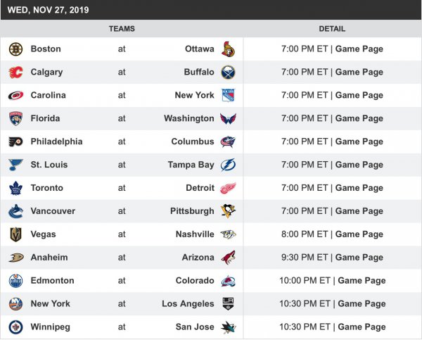Click the Ottawa Senators logo
This screenshot has height=340, width=422.
point(228,49)
